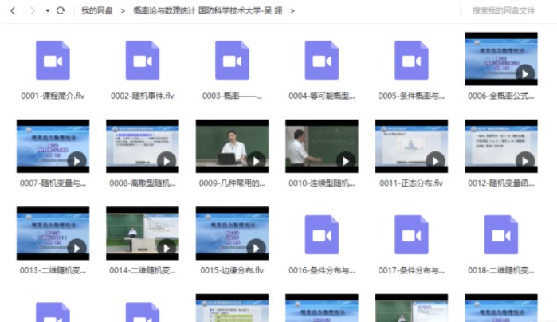Select video file icon for 0016-条件分布与
557x322 pixels.
pyautogui.click(x=322, y=234)
